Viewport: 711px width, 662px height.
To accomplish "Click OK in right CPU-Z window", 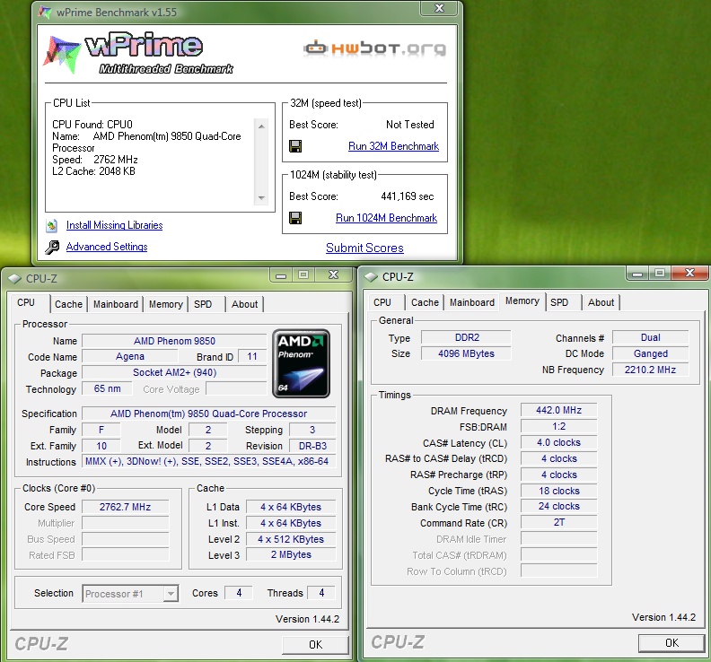I will tap(671, 643).
